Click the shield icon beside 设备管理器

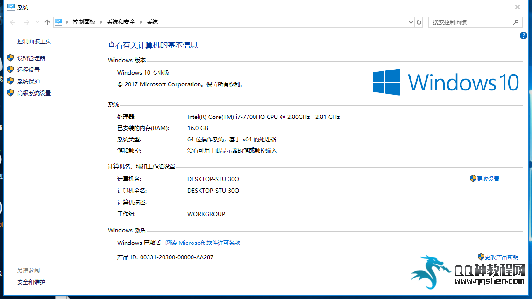click(x=11, y=58)
